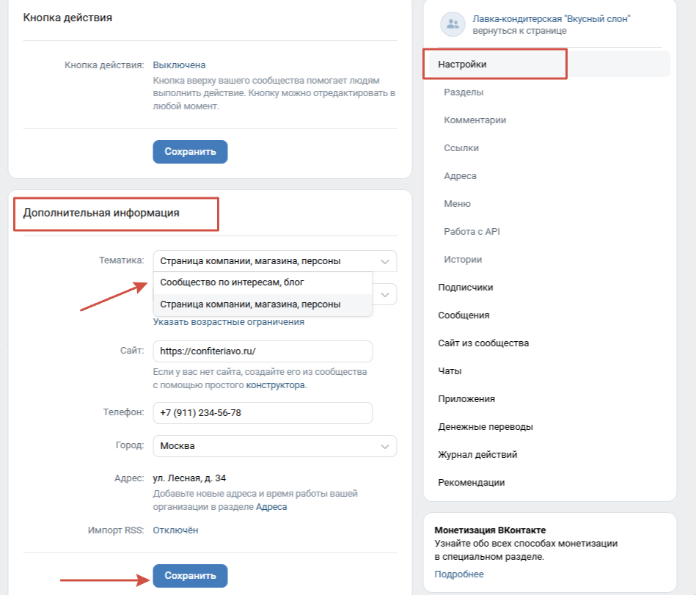Expand the Тематика dropdown chevron
This screenshot has width=696, height=595.
click(384, 261)
